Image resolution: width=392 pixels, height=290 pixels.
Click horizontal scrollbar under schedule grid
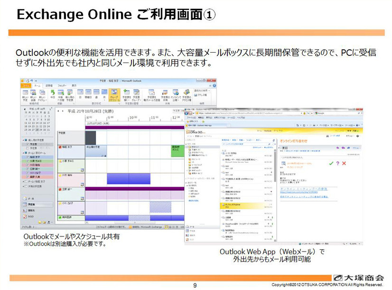click(x=135, y=222)
